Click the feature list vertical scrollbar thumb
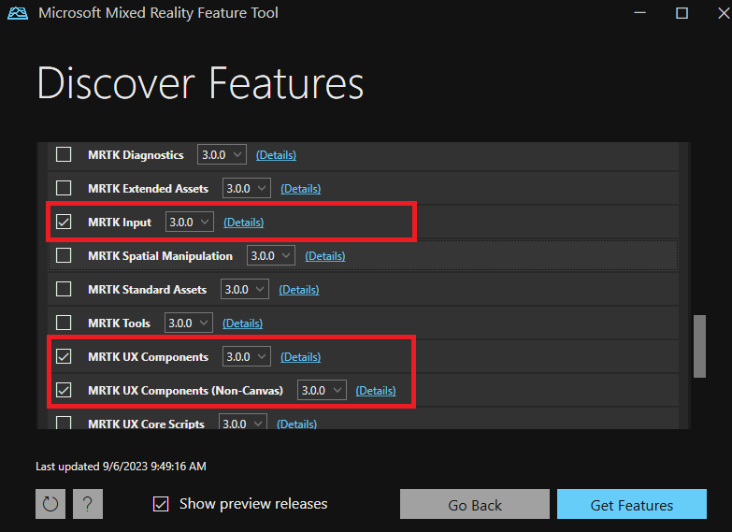Viewport: 732px width, 532px height. click(699, 346)
